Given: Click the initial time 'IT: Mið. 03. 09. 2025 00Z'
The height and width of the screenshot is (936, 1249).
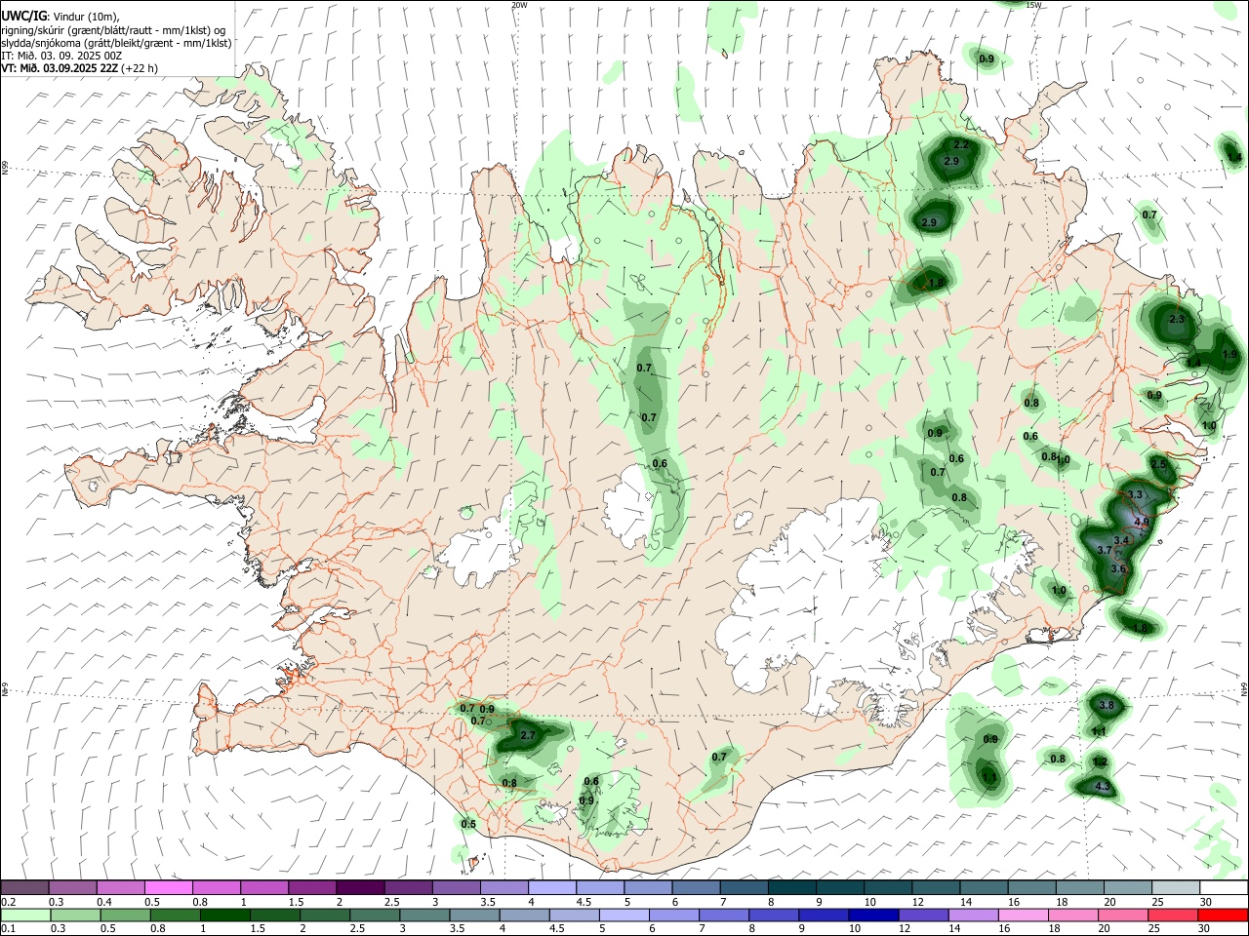Looking at the screenshot, I should click(x=61, y=56).
